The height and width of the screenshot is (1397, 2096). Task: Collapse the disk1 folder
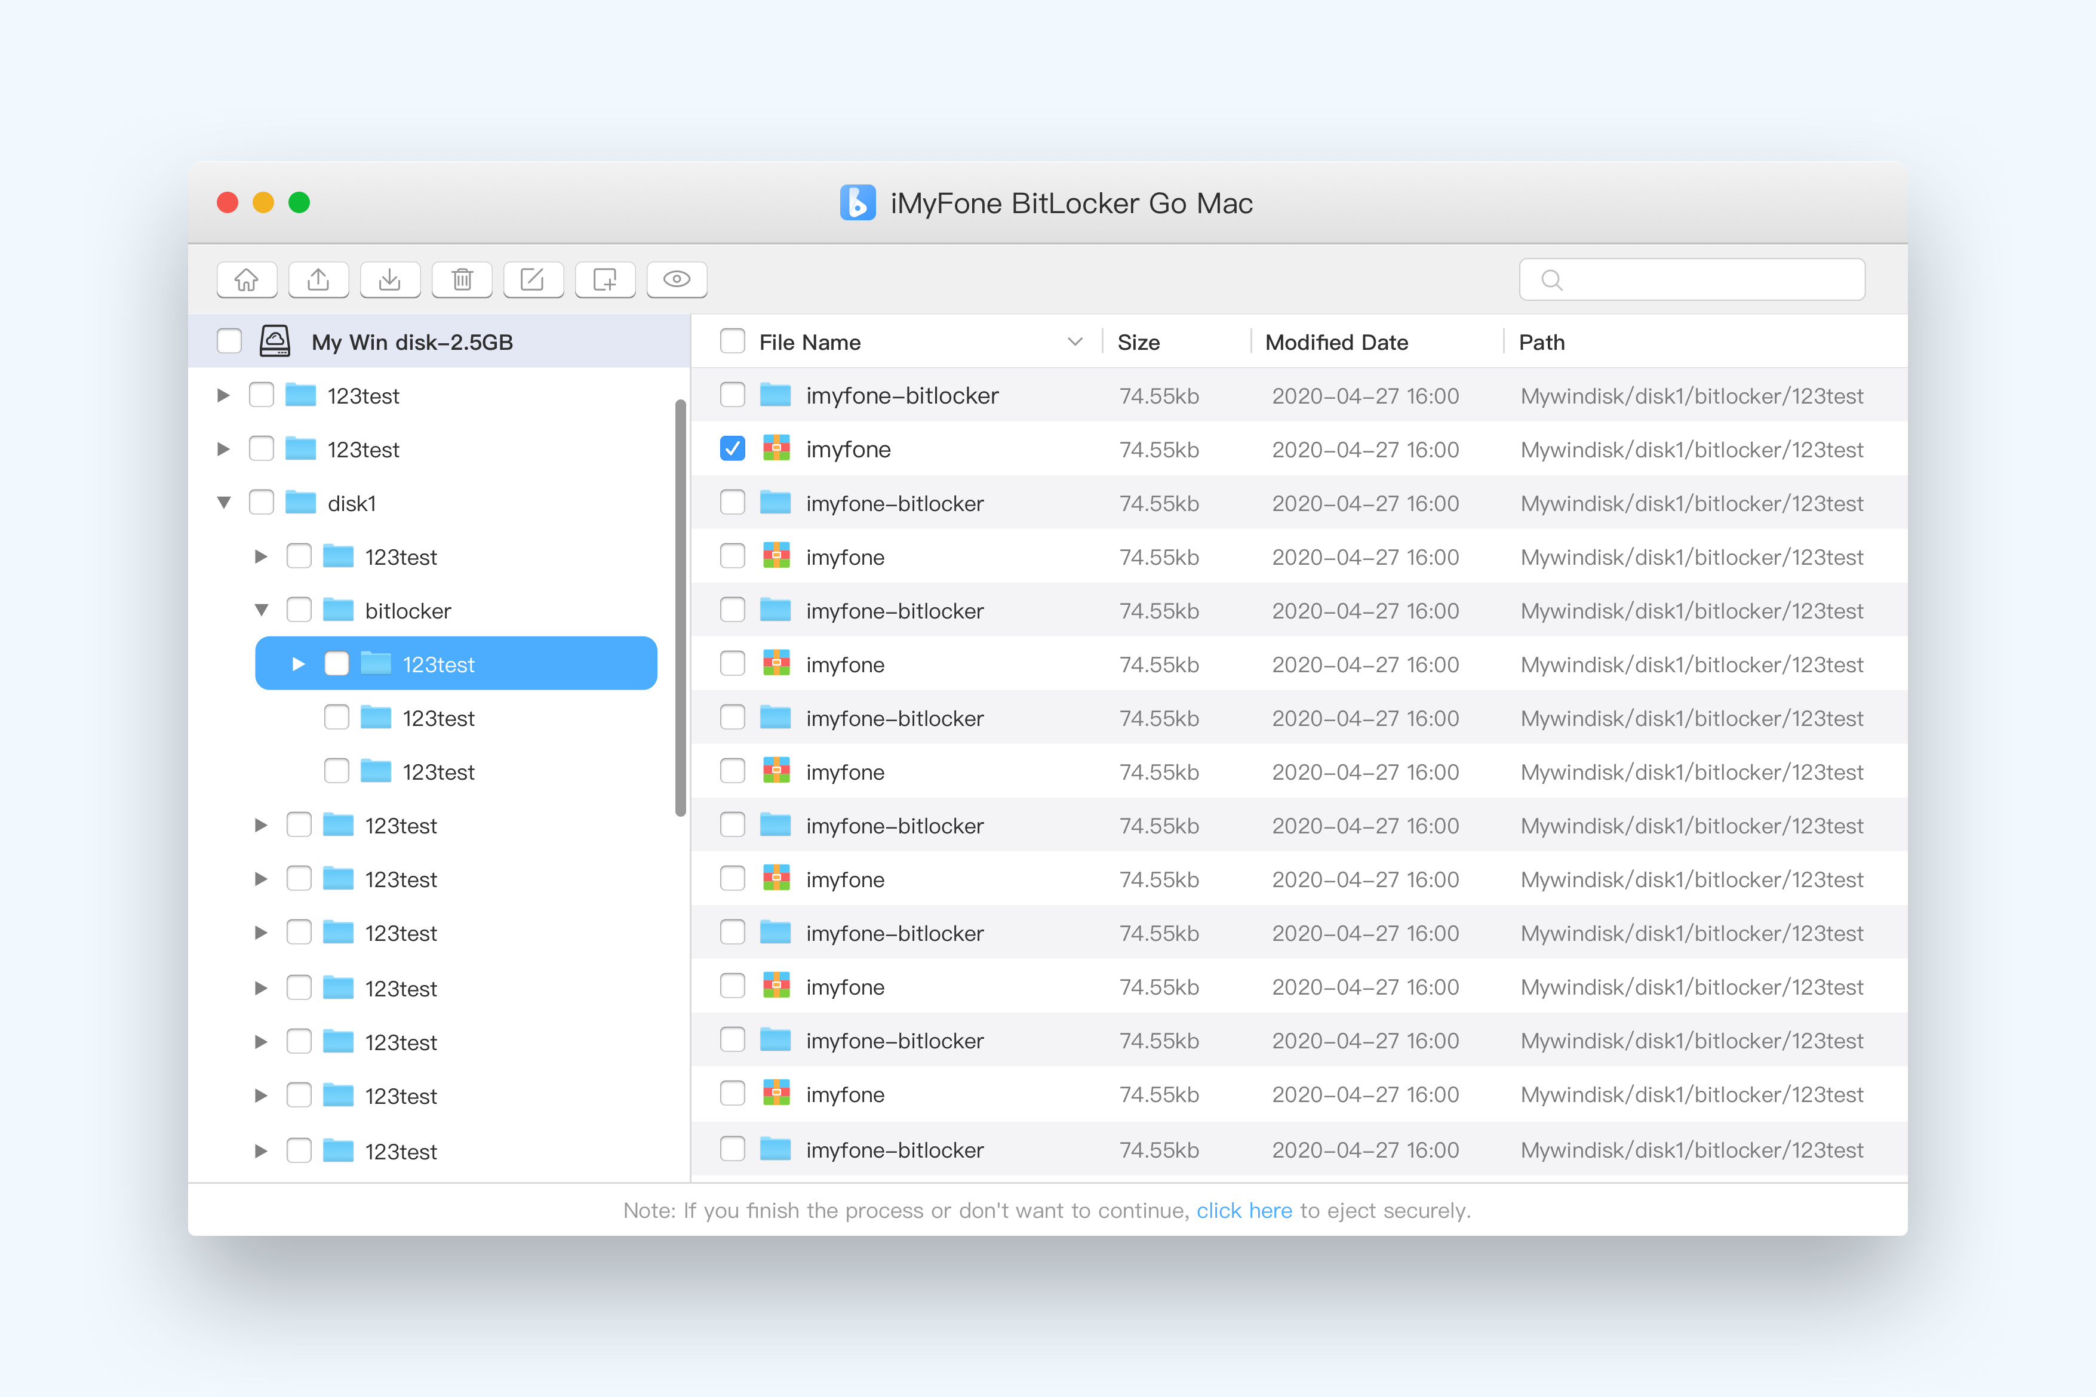tap(225, 503)
